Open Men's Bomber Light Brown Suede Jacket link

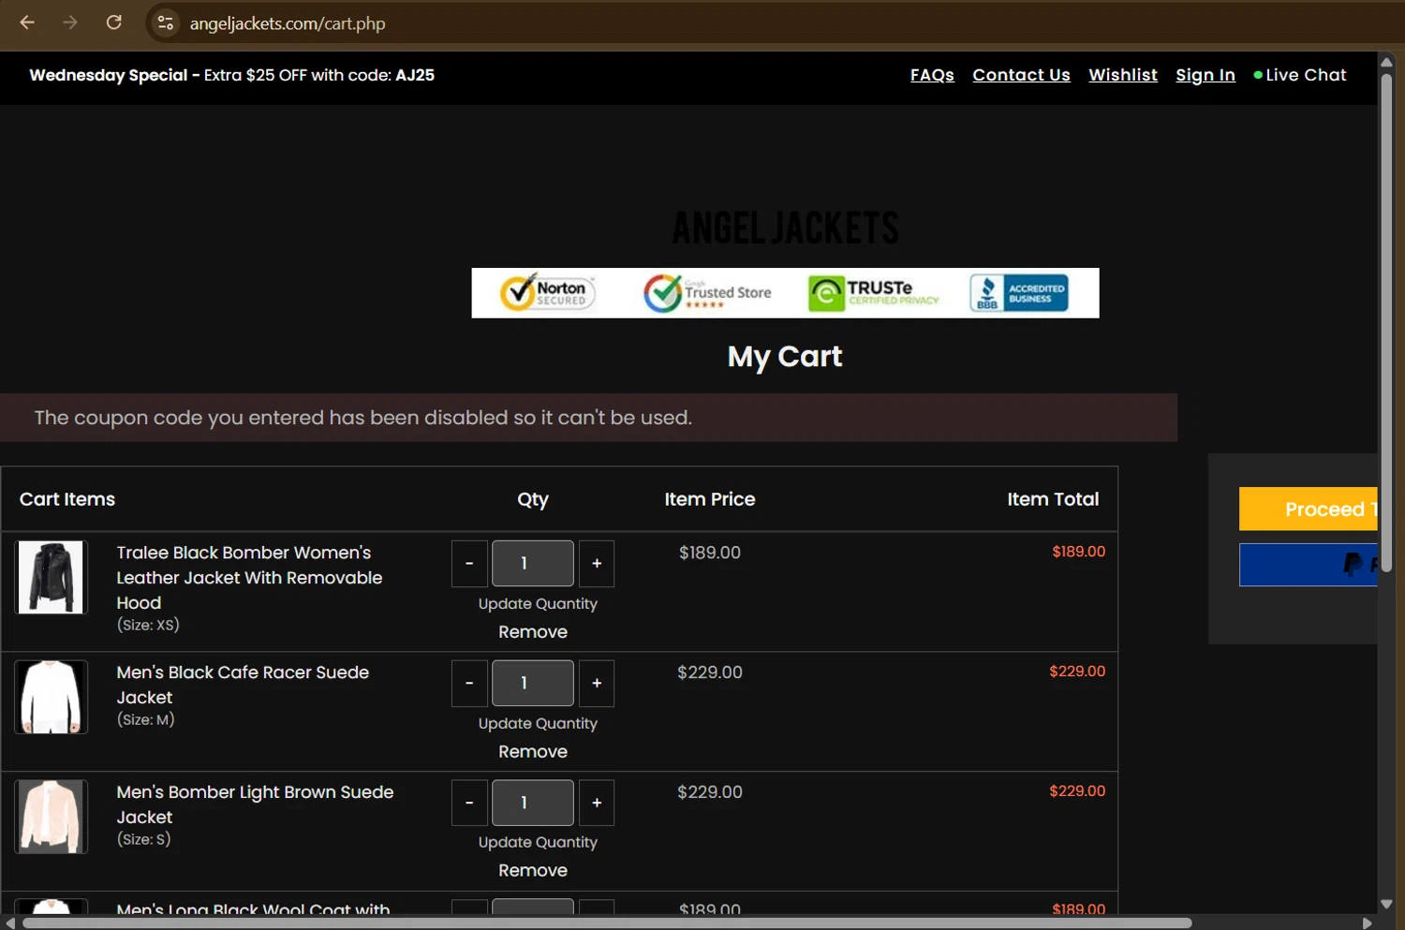[x=255, y=805]
